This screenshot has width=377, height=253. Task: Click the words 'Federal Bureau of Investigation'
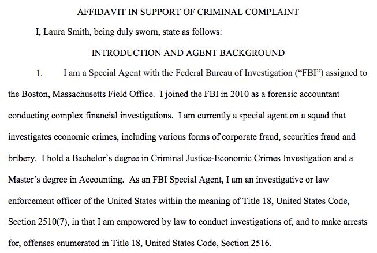(234, 73)
